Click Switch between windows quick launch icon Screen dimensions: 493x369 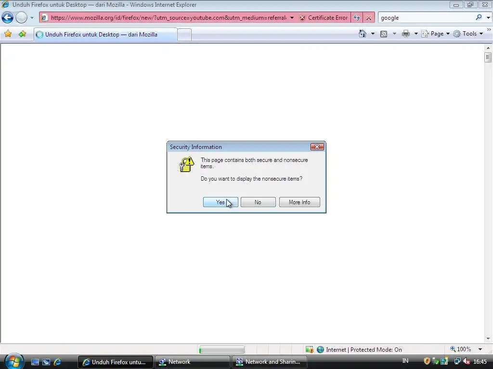[x=46, y=362]
